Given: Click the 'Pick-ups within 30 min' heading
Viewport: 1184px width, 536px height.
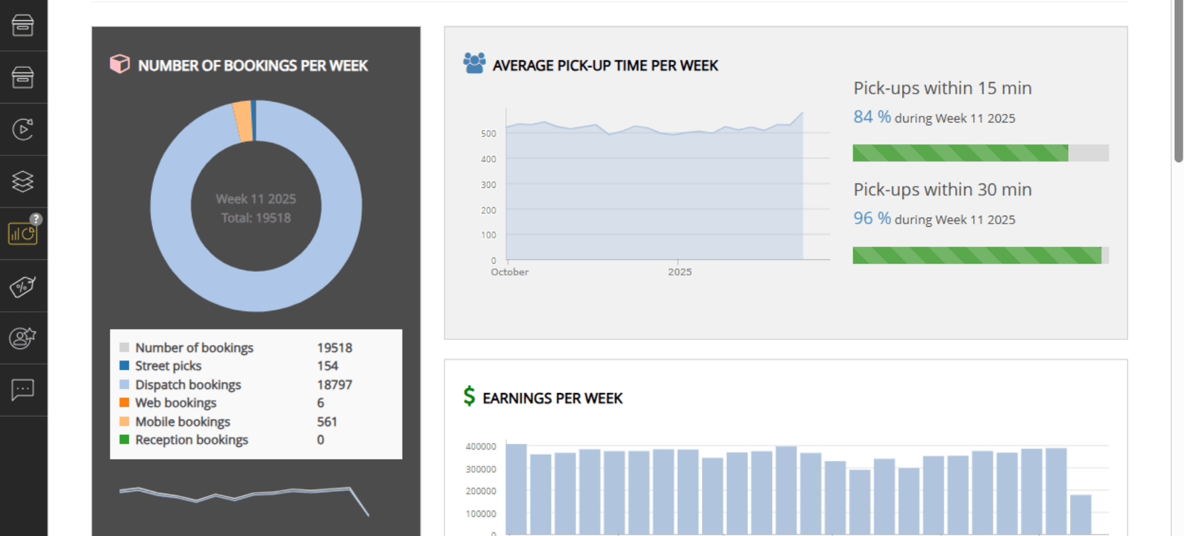Looking at the screenshot, I should coord(942,190).
